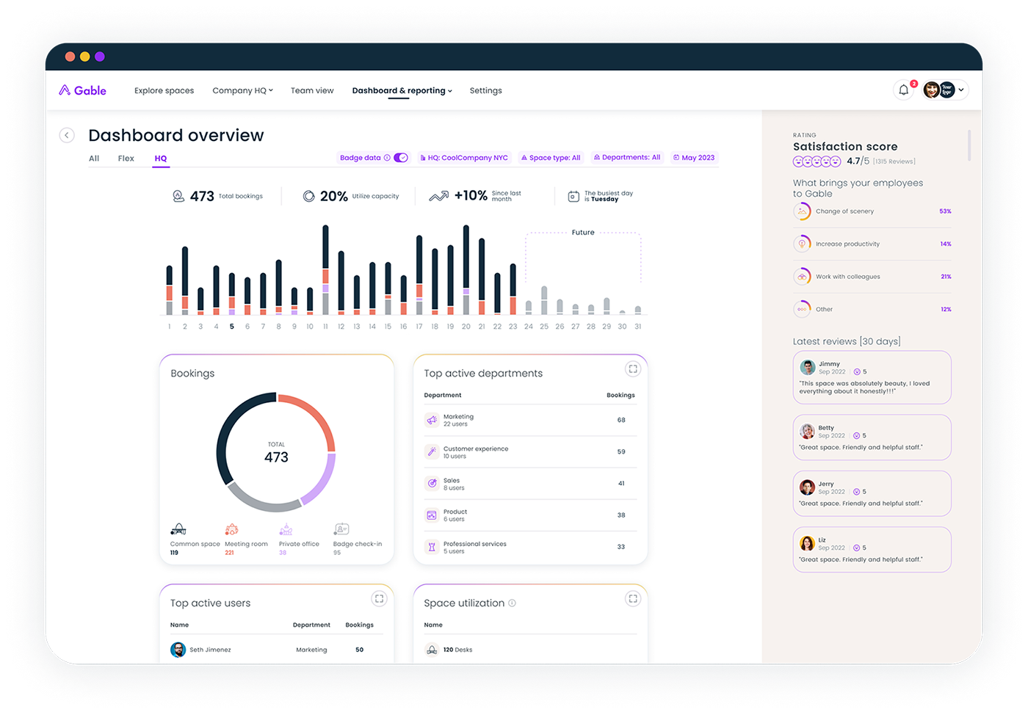Open Jimmy's review card

click(872, 377)
